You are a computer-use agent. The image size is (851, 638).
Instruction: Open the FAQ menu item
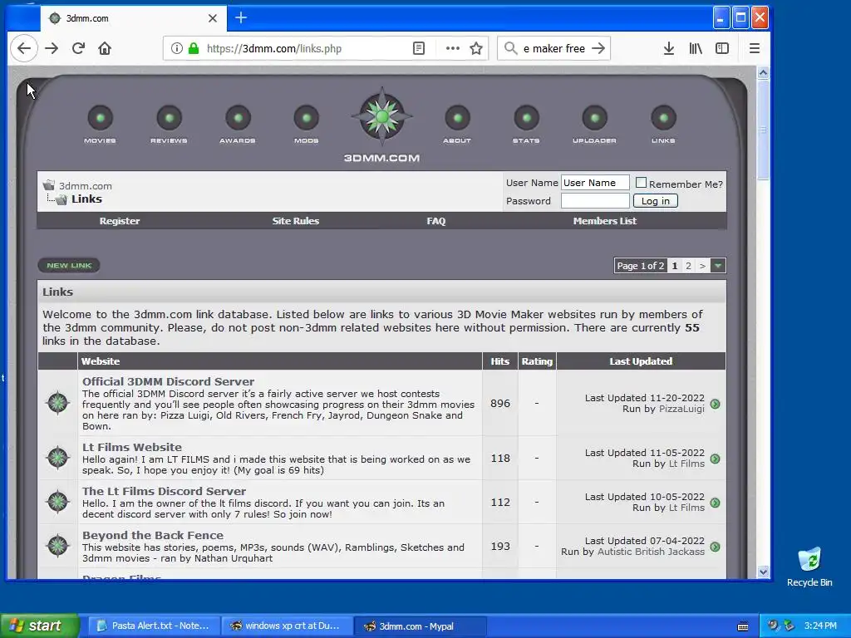pos(435,221)
